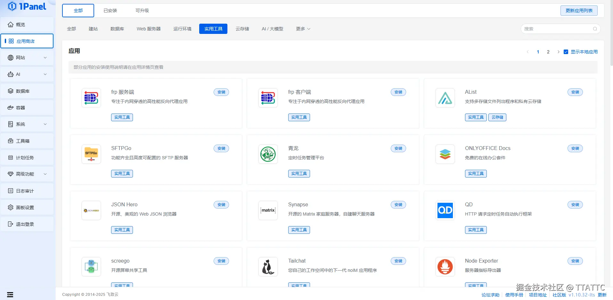The image size is (613, 300).
Task: Open 应用商店 in the sidebar
Action: pyautogui.click(x=27, y=41)
